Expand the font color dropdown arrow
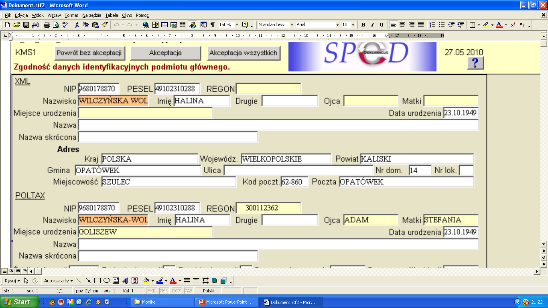Screen dimensions: 548x308 [x=505, y=25]
